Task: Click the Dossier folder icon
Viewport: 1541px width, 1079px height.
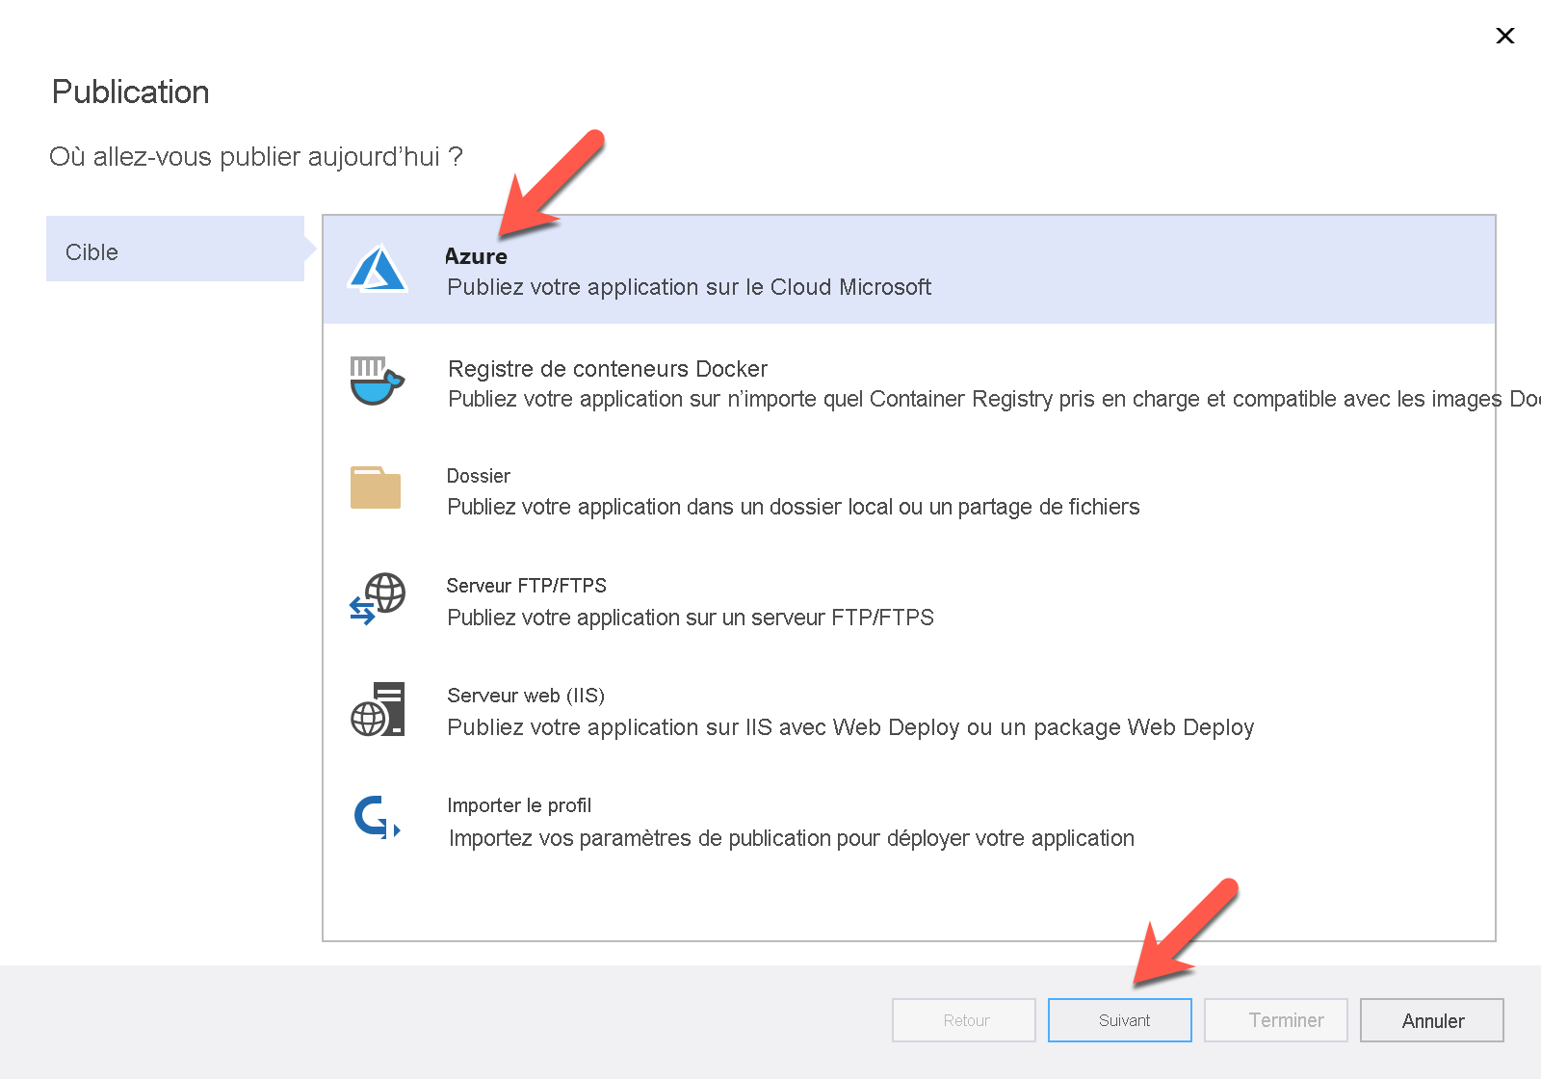Action: [x=376, y=487]
